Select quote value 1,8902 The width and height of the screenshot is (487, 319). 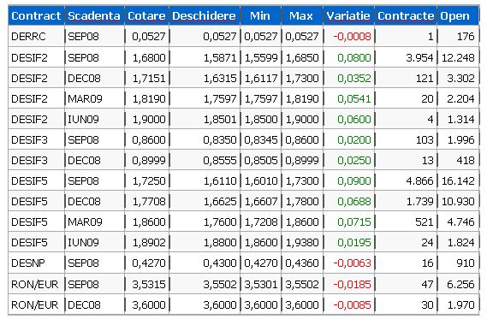point(149,242)
